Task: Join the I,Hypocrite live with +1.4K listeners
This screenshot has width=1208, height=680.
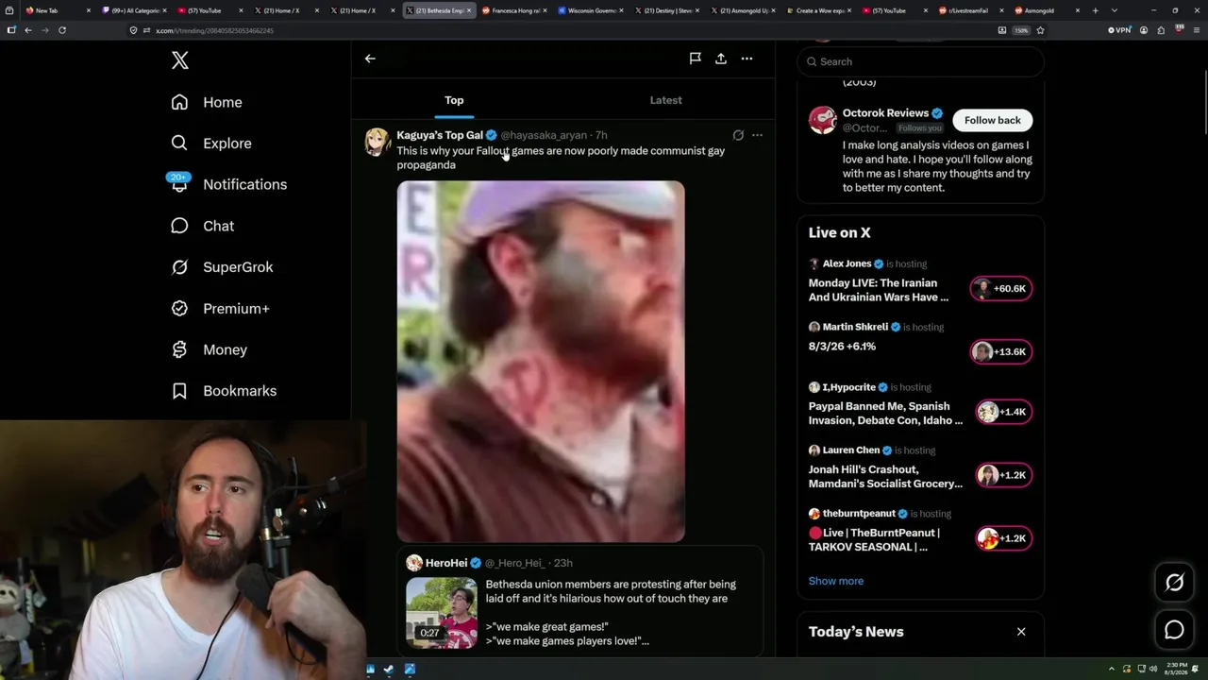Action: click(x=1004, y=412)
